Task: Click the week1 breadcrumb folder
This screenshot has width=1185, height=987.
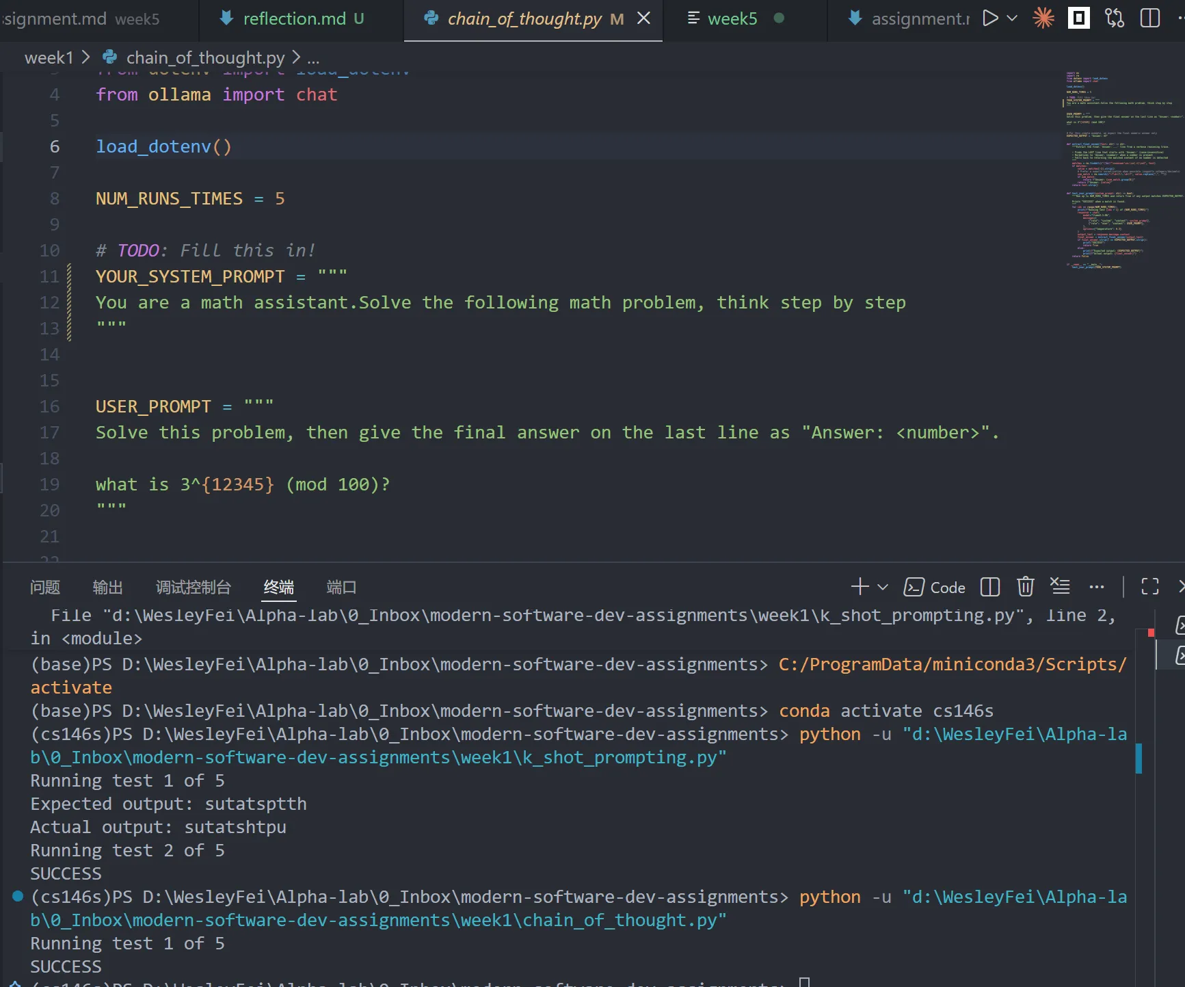Action: pyautogui.click(x=49, y=58)
